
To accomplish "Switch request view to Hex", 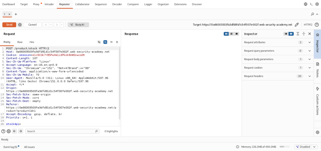I will 32,42.
